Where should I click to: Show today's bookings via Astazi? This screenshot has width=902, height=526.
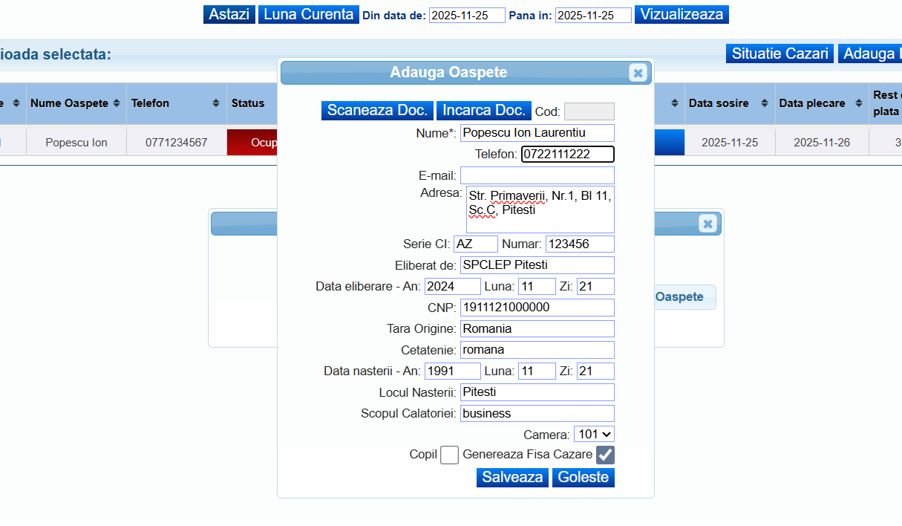click(x=229, y=14)
